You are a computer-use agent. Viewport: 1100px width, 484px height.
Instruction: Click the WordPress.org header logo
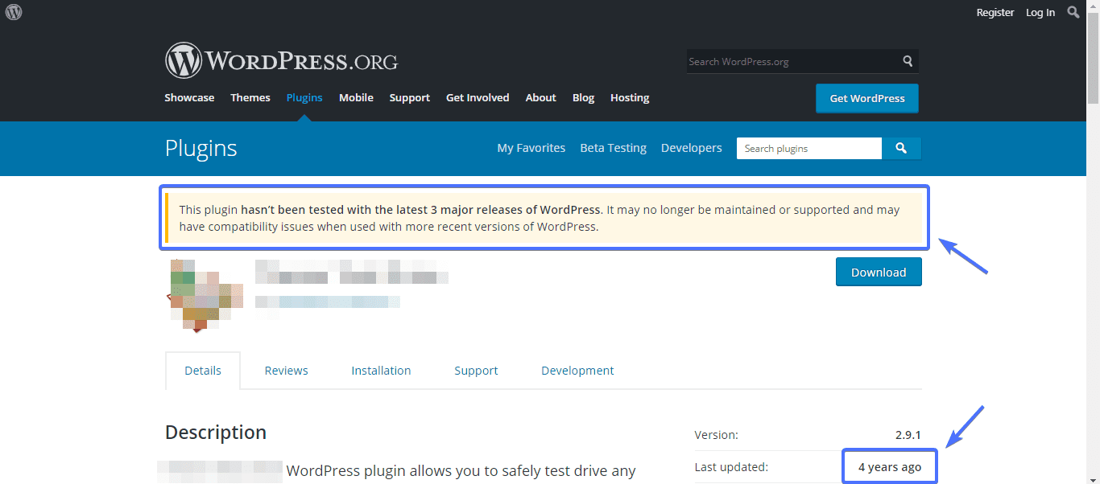point(281,61)
